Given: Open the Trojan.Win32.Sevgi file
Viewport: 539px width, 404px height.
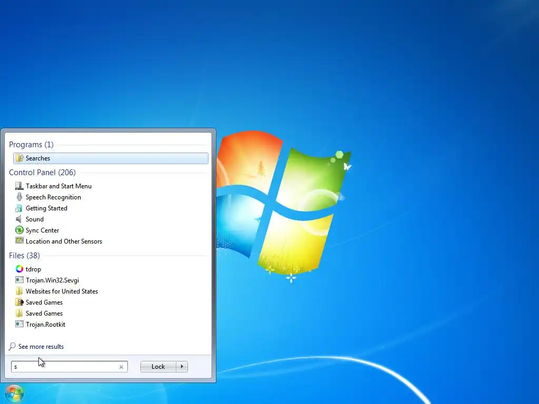Looking at the screenshot, I should 111,280.
